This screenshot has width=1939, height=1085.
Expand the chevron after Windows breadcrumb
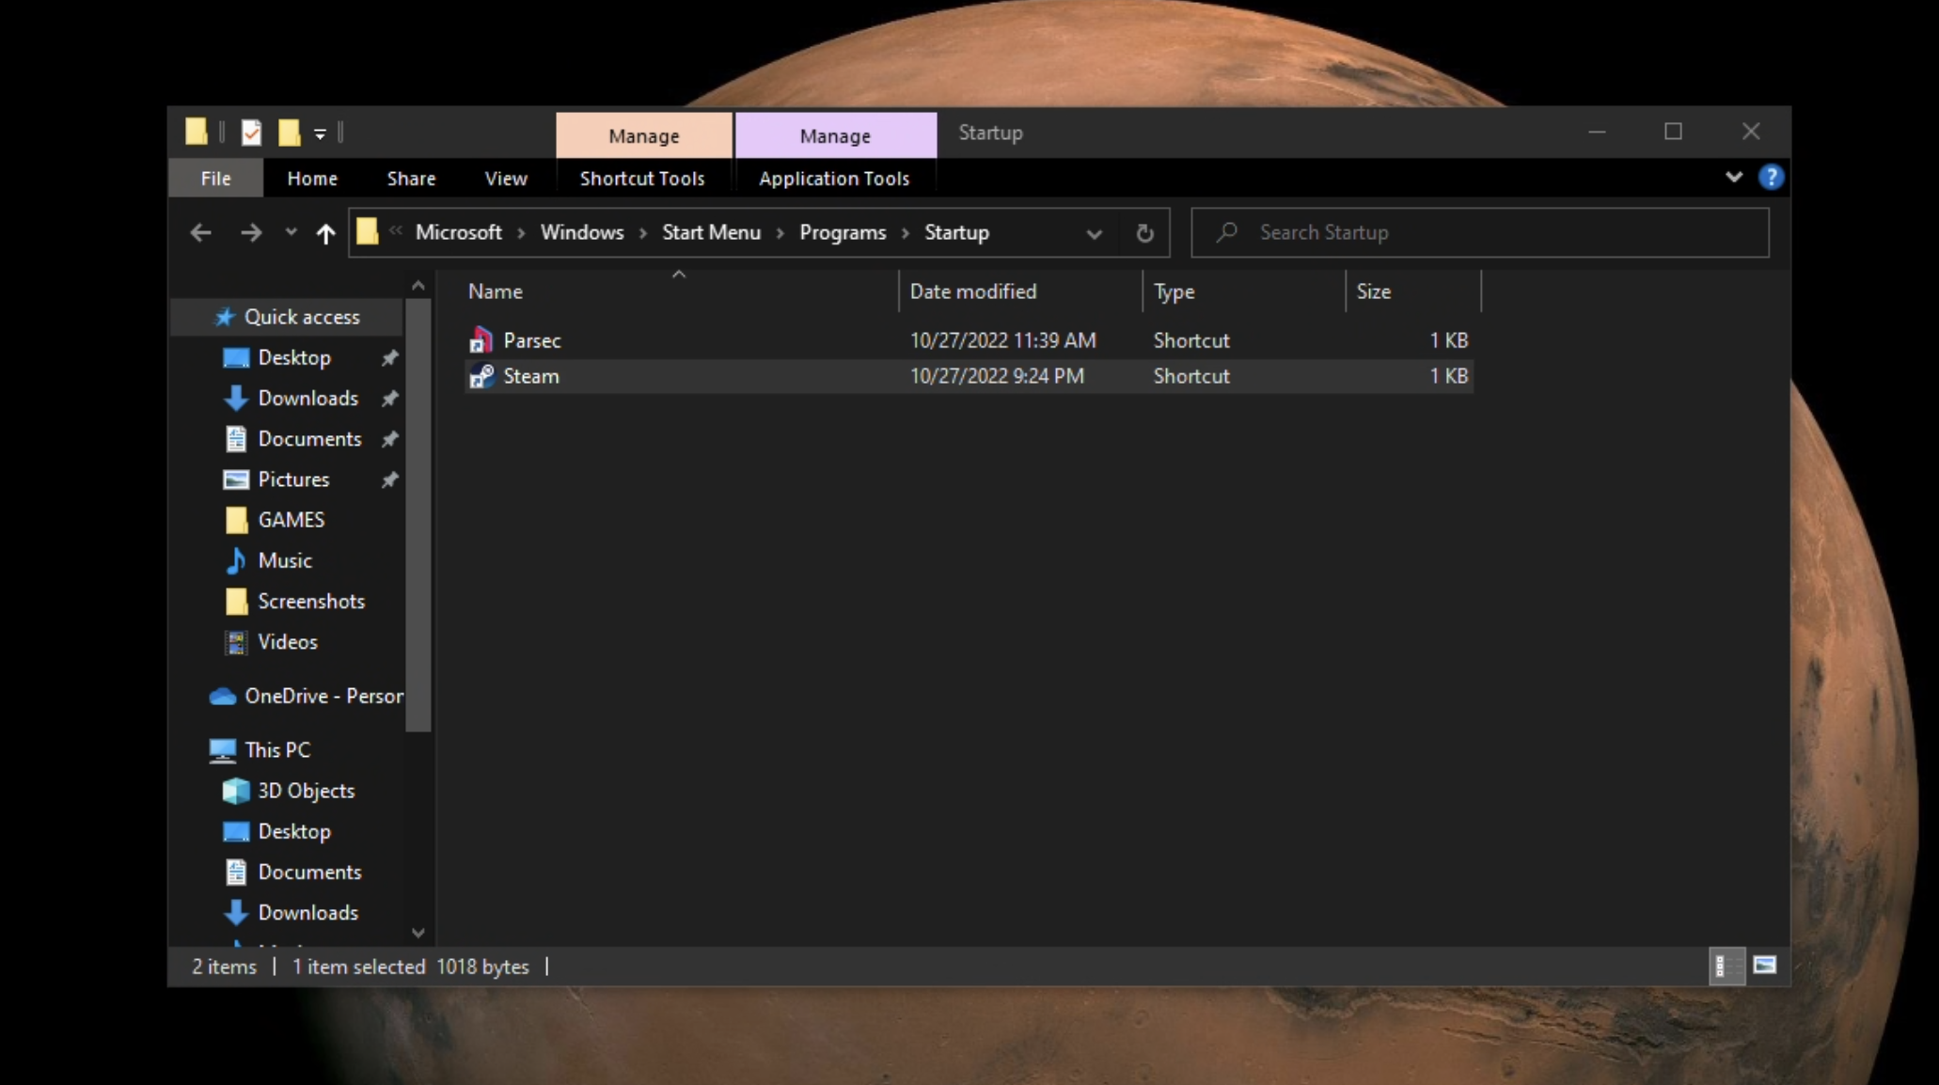643,233
